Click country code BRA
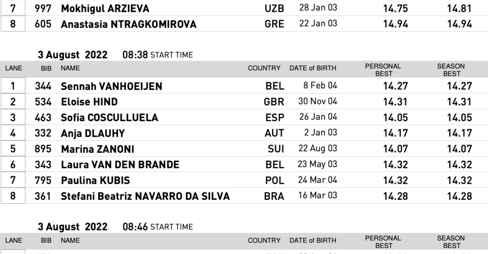Image resolution: width=488 pixels, height=254 pixels. tap(274, 196)
